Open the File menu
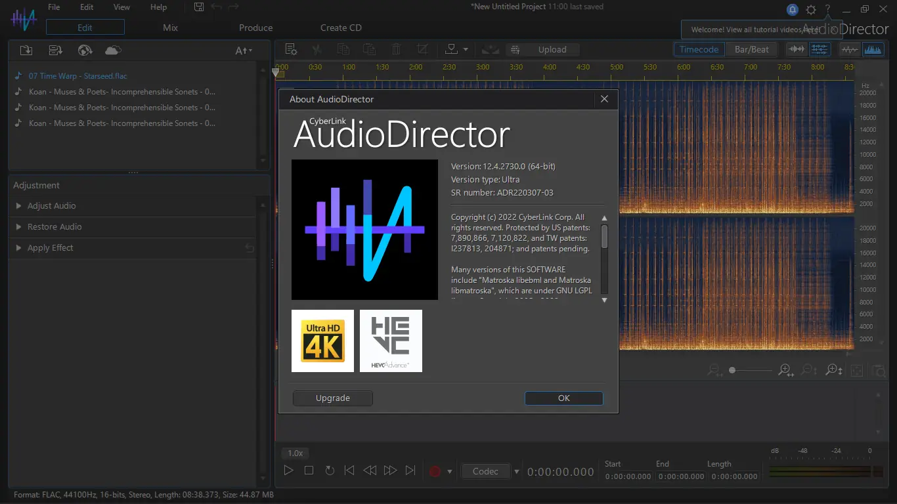 pyautogui.click(x=54, y=7)
